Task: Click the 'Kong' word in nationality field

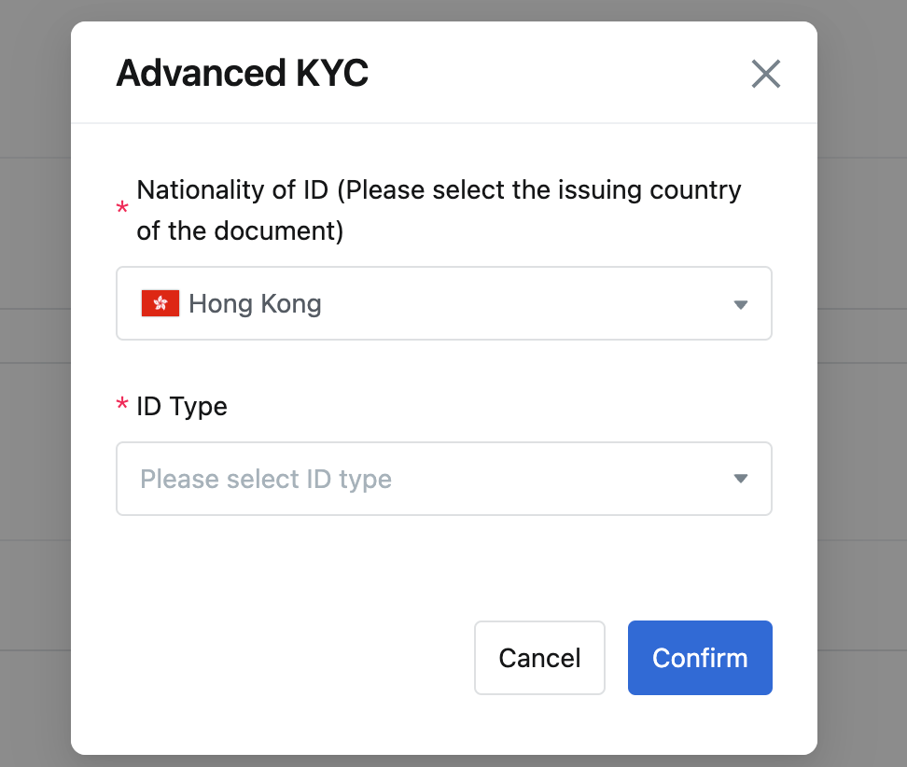Action: pyautogui.click(x=291, y=304)
